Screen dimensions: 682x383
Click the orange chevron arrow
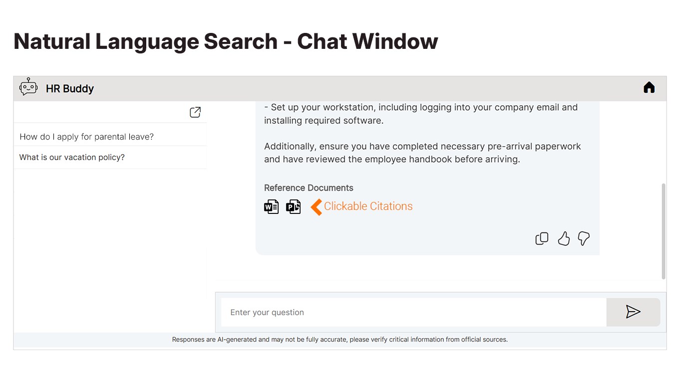(316, 206)
